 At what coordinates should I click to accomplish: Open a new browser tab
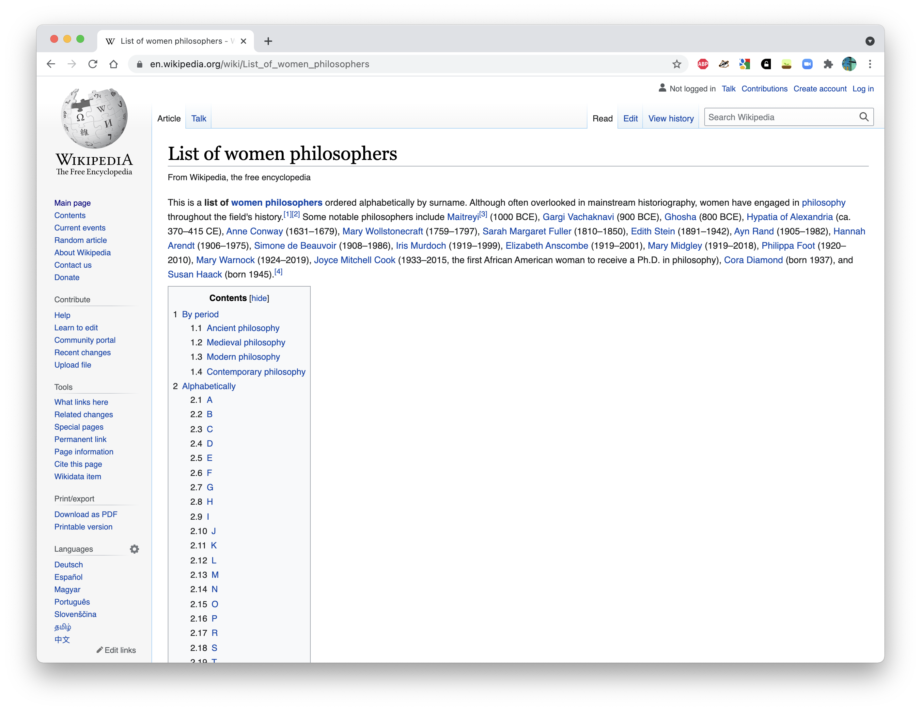(x=268, y=41)
